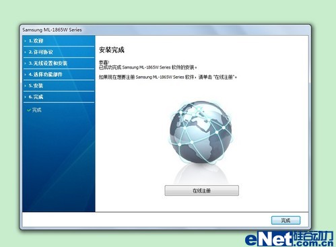
Task: Click the text 已成功完成 Samsung ML-1865W Series 软件的安装
Action: coord(148,67)
